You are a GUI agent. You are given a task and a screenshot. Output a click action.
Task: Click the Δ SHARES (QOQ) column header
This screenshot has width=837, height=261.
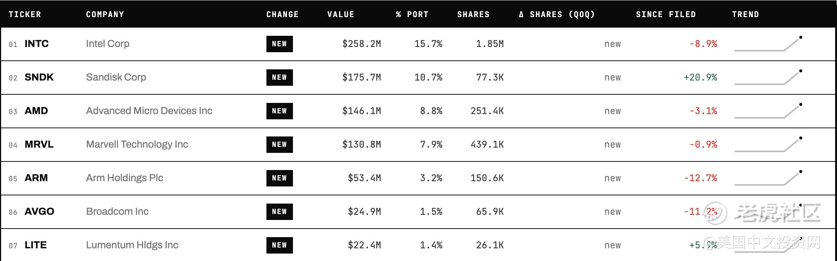[x=557, y=15]
